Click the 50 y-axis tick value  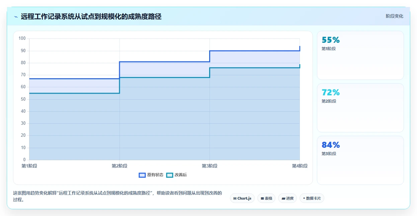tap(23, 99)
